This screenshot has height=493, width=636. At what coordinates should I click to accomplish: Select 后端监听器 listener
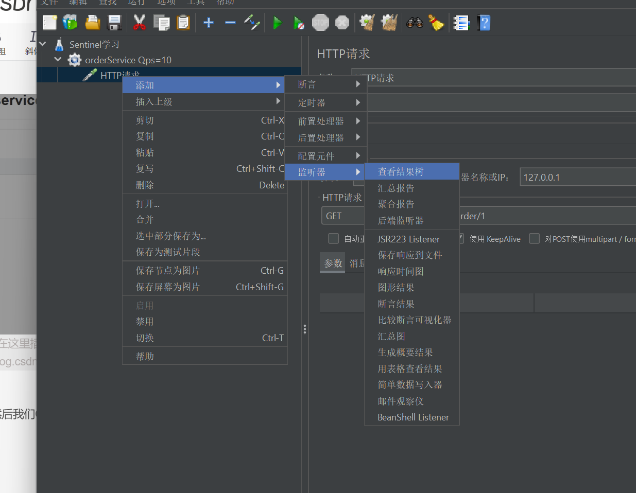[x=411, y=220]
